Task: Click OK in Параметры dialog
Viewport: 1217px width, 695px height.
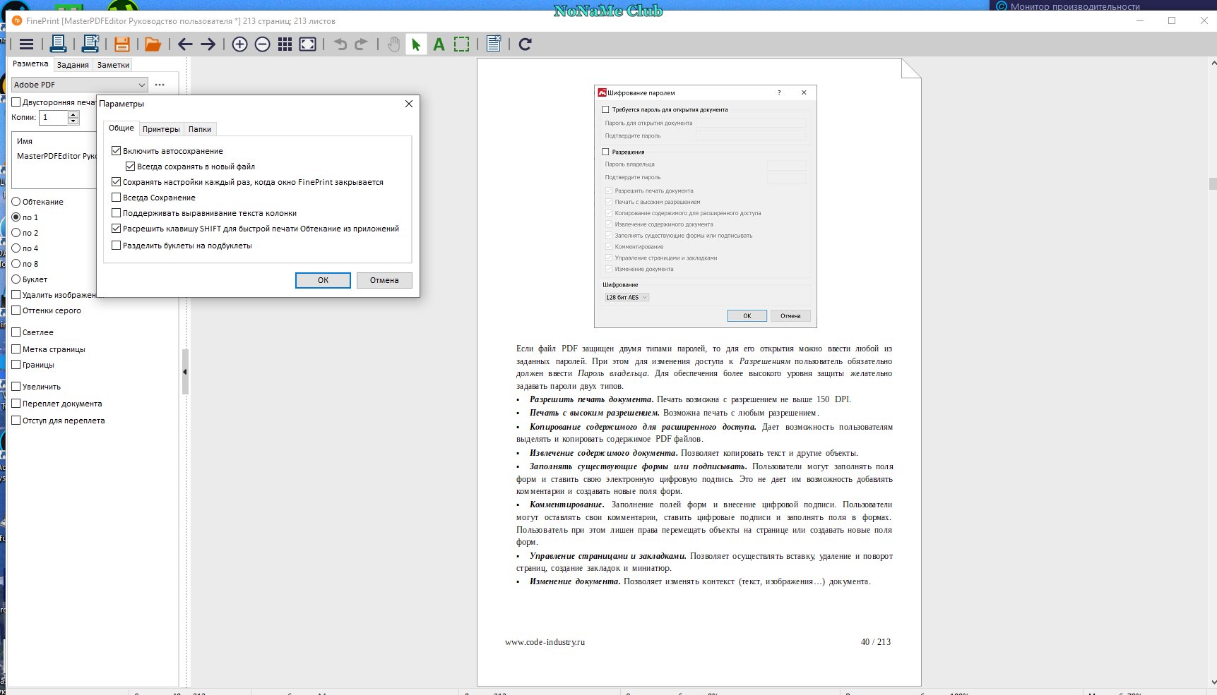Action: pos(323,280)
